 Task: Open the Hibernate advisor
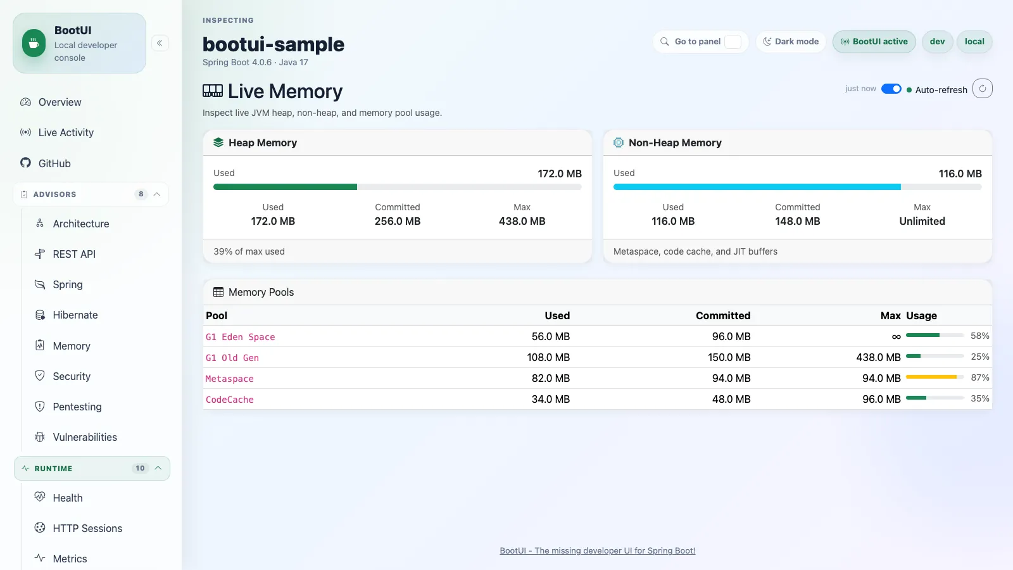point(99,315)
